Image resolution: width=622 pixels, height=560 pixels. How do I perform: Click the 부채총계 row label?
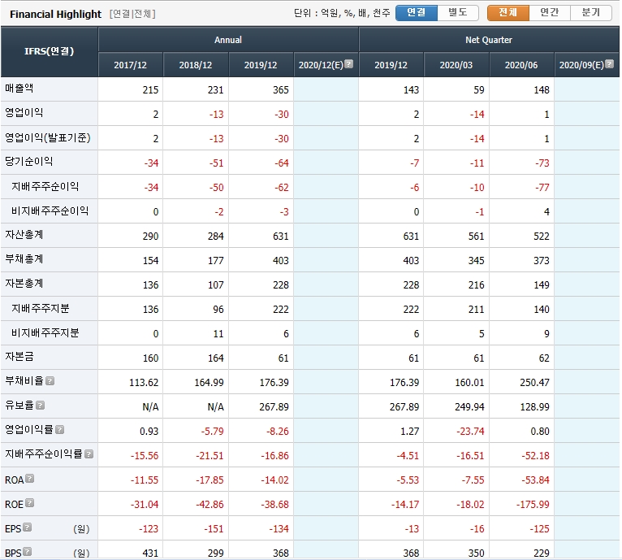tap(24, 259)
